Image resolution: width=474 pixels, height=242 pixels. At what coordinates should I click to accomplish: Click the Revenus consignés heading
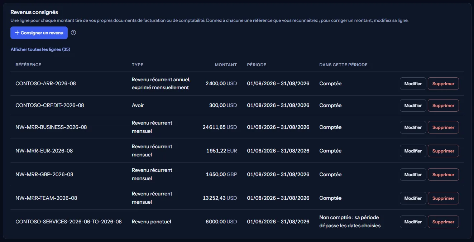pyautogui.click(x=34, y=12)
